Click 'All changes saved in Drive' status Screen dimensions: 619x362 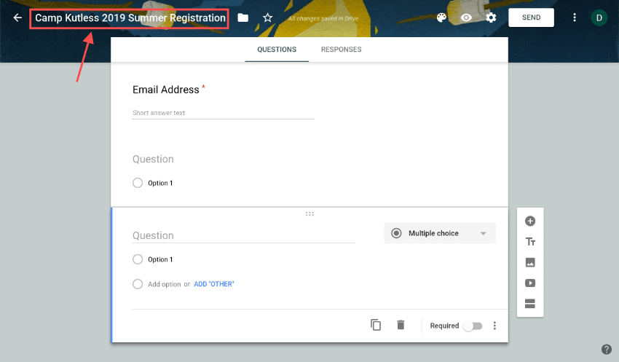[x=323, y=18]
